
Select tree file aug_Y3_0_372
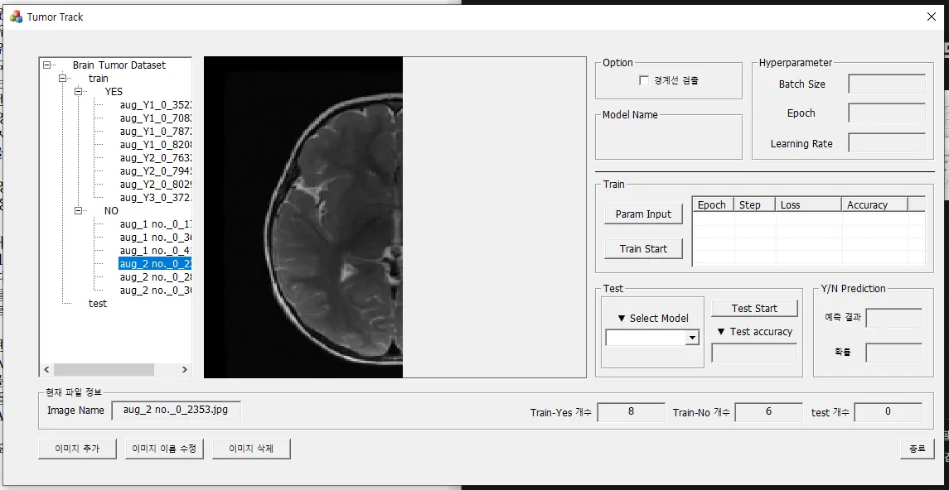(156, 198)
